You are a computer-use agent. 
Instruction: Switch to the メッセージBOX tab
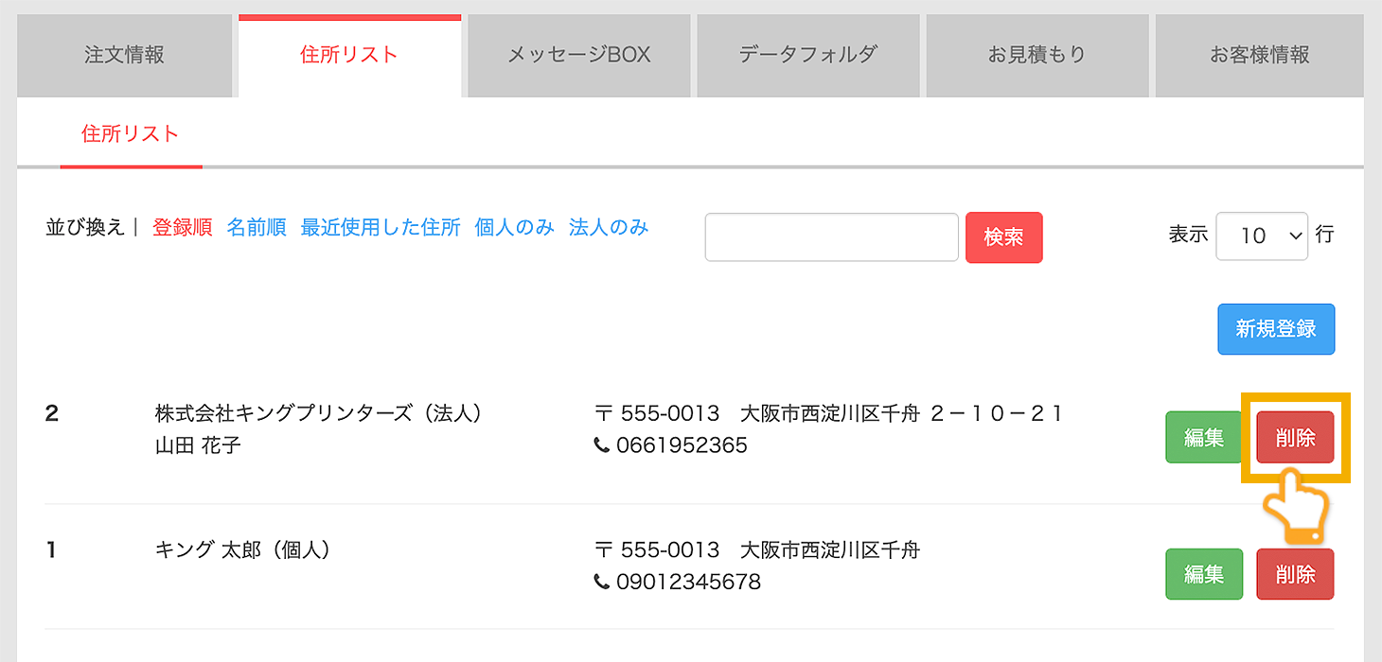[x=578, y=55]
